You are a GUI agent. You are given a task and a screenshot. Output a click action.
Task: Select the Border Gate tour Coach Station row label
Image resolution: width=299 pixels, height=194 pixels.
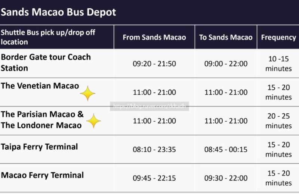pos(46,63)
